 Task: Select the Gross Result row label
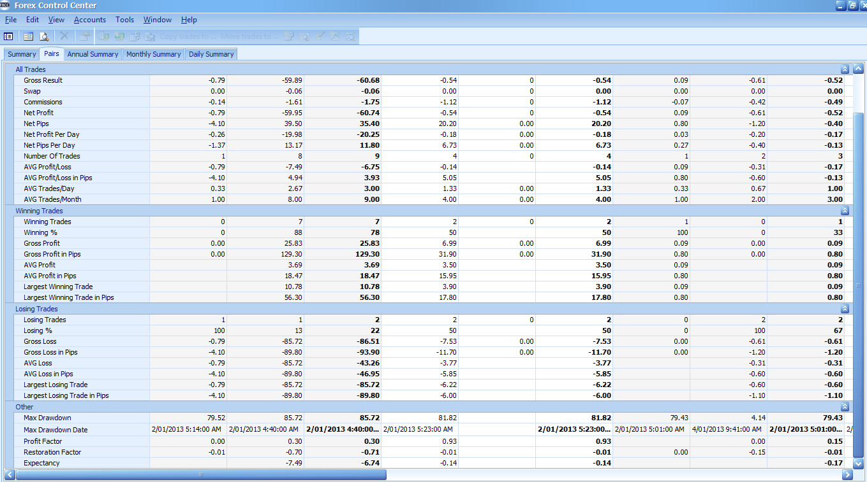point(43,80)
